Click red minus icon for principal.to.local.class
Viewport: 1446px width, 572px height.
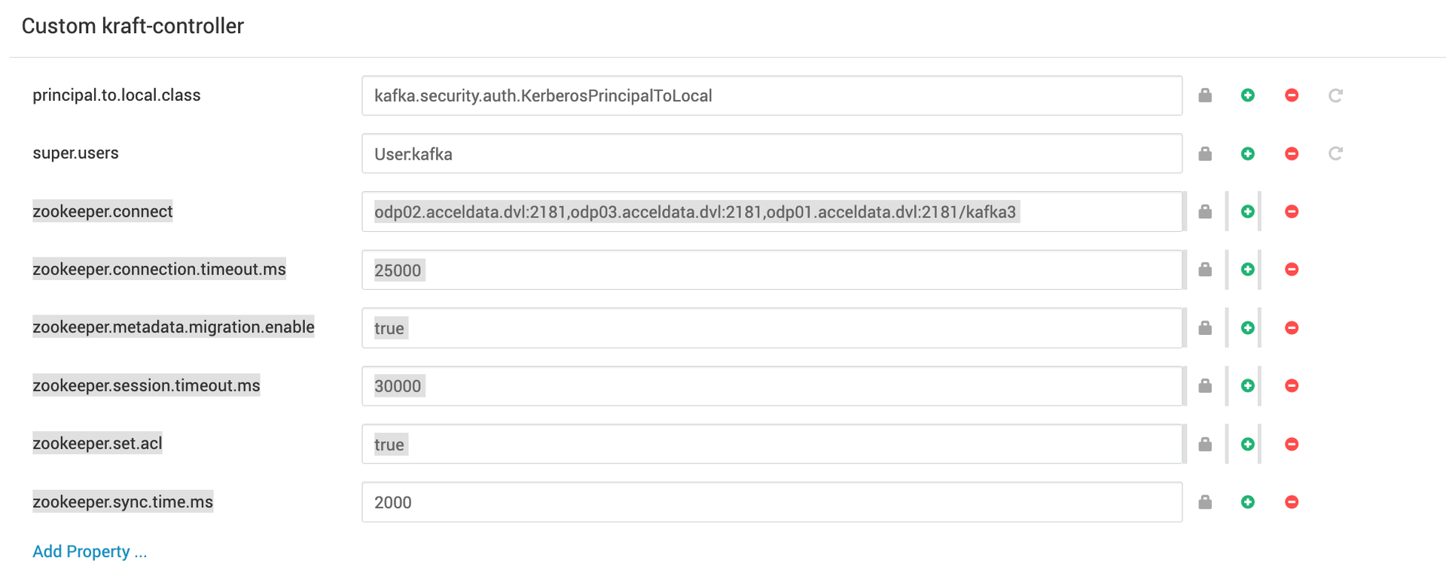[1292, 96]
